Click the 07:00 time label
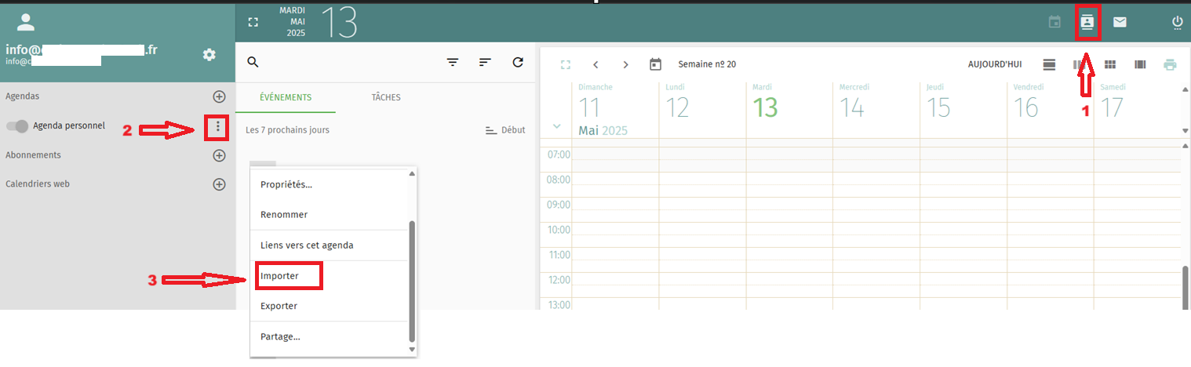Viewport: 1191px width, 367px height. (559, 155)
